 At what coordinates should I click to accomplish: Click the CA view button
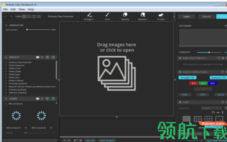39,17
